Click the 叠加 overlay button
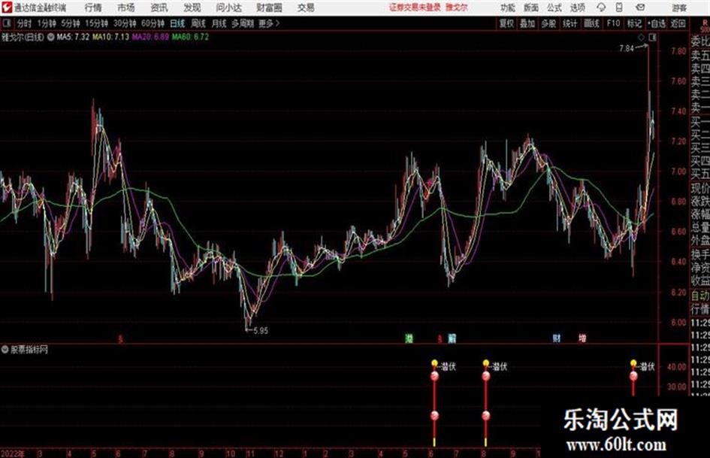 [x=527, y=23]
